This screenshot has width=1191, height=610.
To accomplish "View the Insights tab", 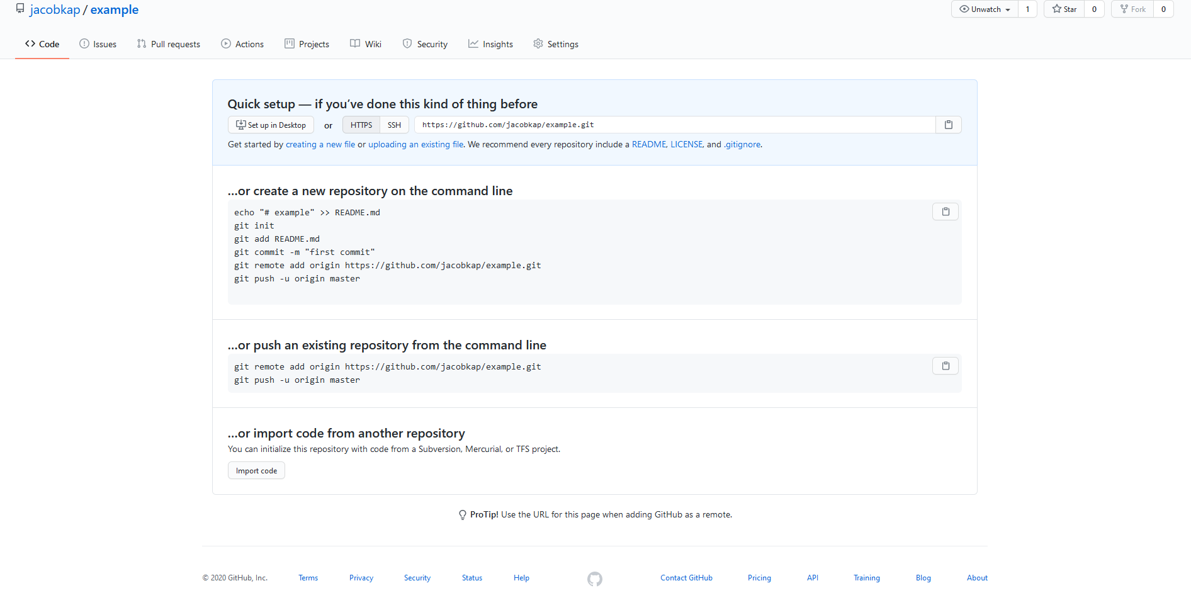I will tap(491, 44).
